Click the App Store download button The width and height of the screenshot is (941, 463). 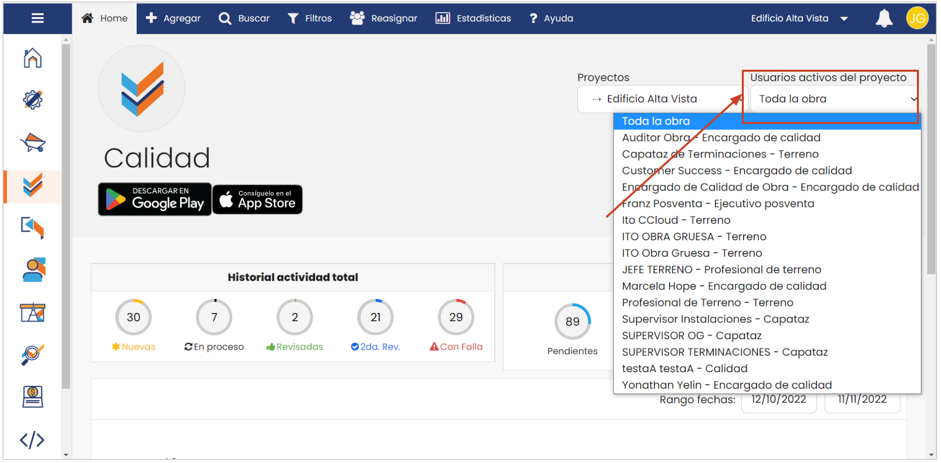[258, 200]
